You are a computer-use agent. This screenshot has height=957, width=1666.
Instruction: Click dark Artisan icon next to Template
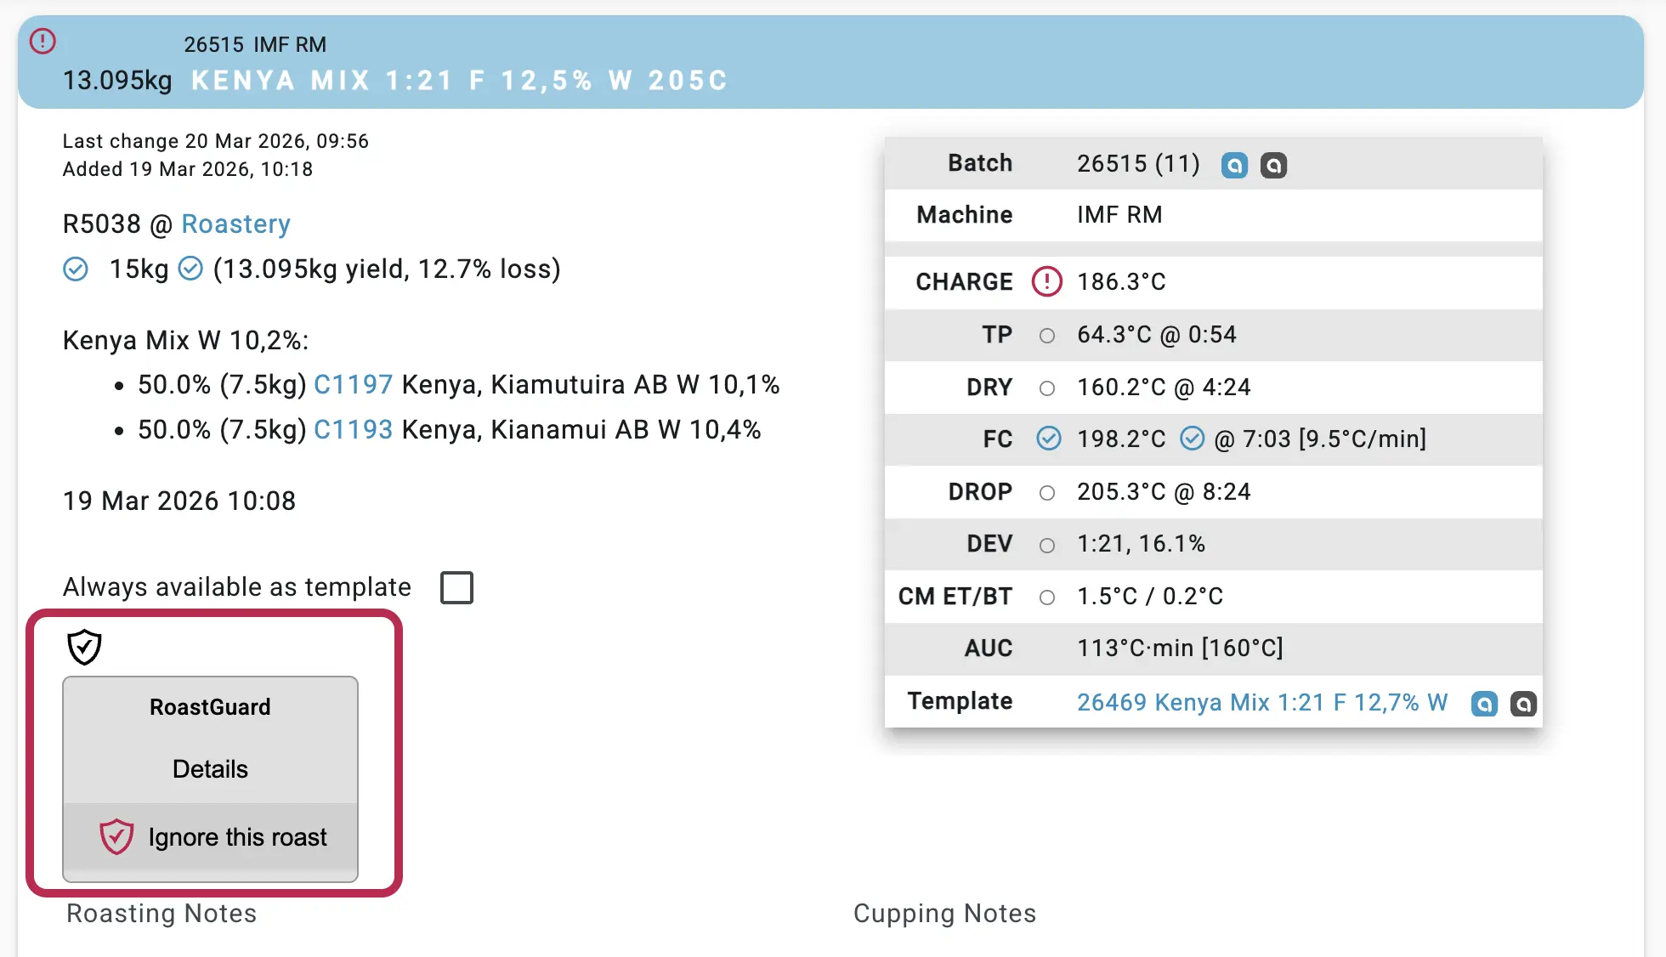pyautogui.click(x=1523, y=704)
